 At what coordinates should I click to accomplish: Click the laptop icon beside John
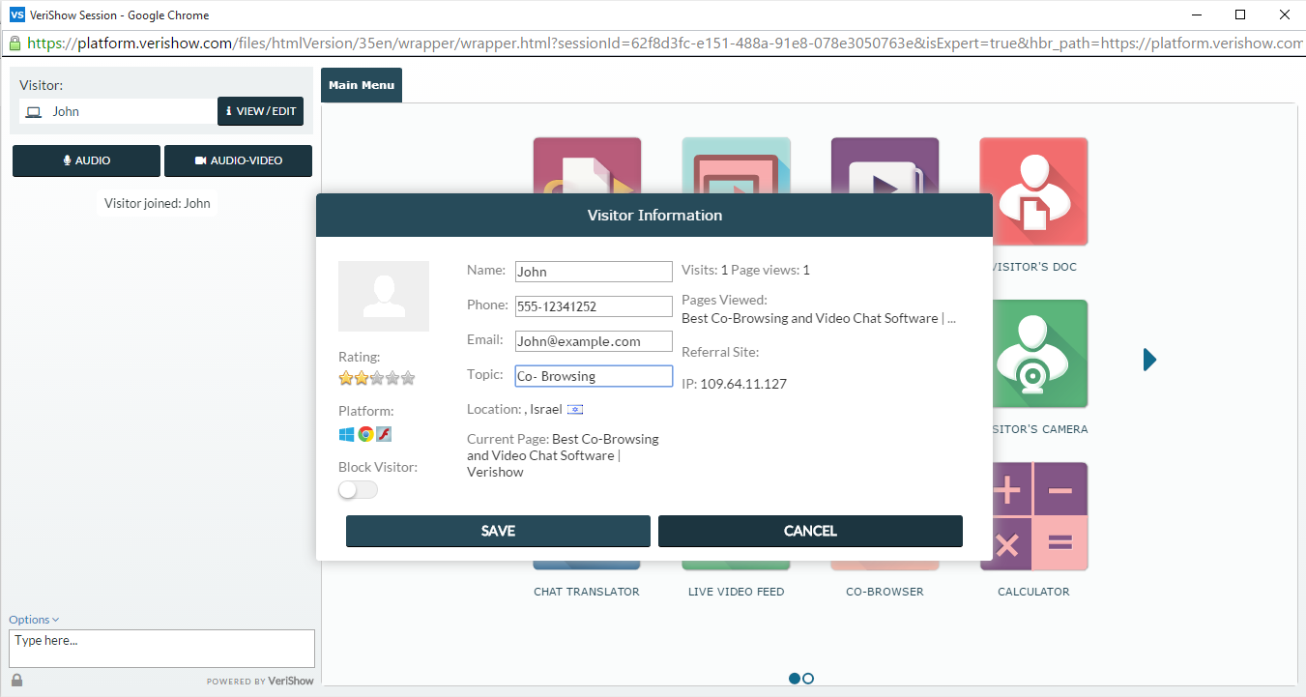[34, 112]
